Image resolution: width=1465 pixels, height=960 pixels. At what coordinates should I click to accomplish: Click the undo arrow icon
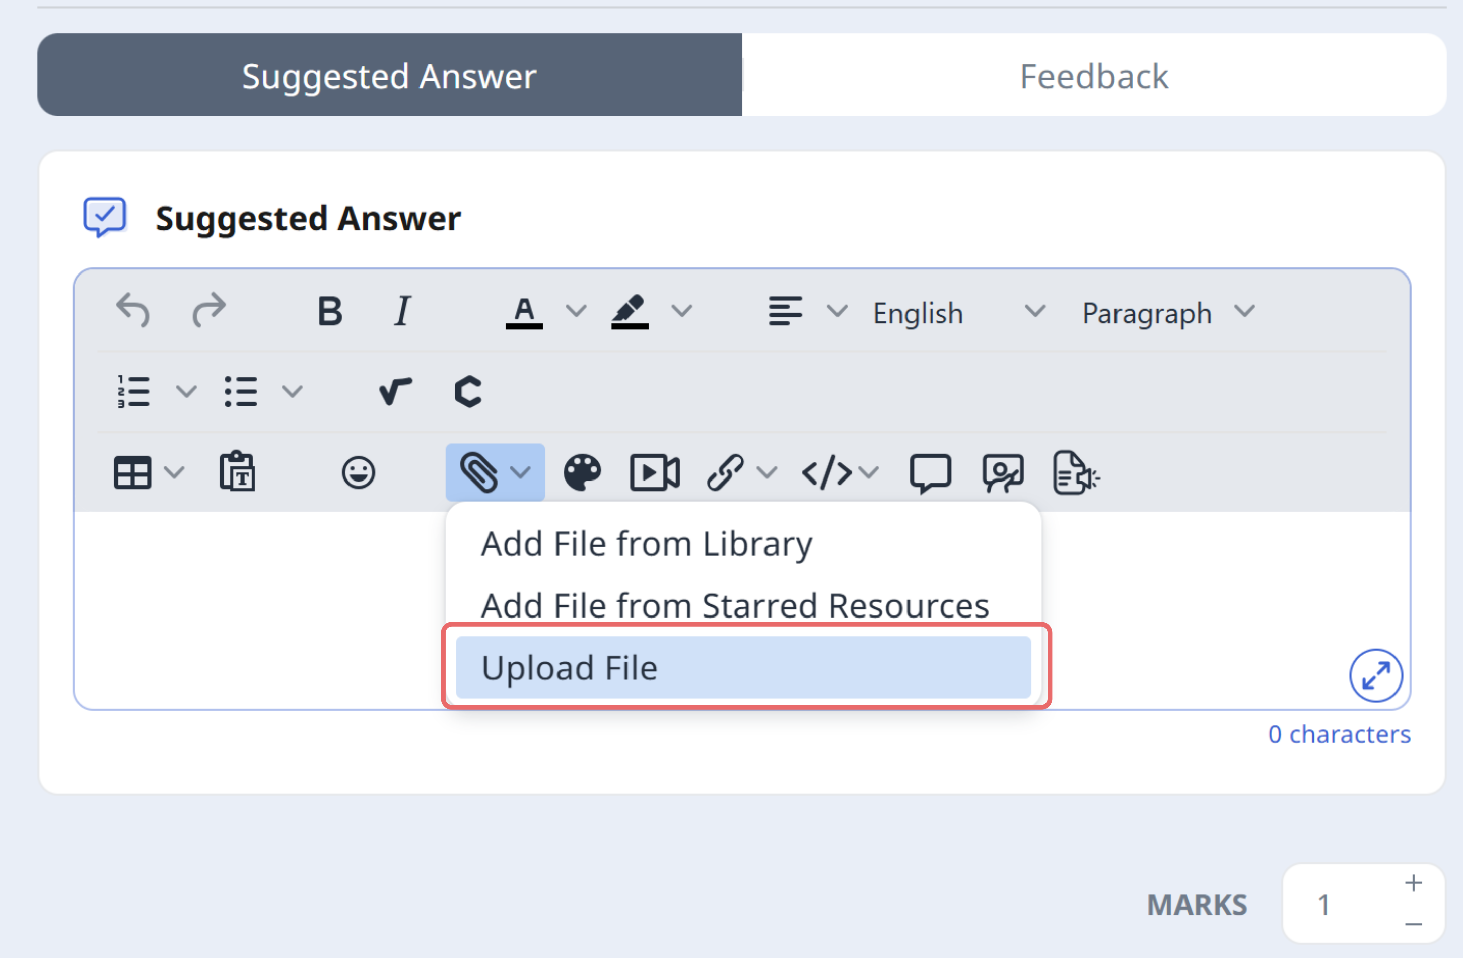(133, 310)
